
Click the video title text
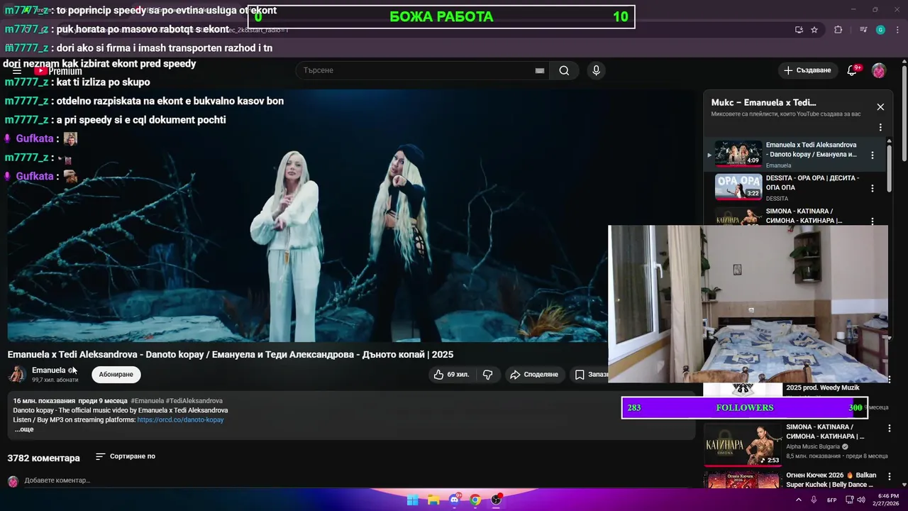(x=231, y=354)
